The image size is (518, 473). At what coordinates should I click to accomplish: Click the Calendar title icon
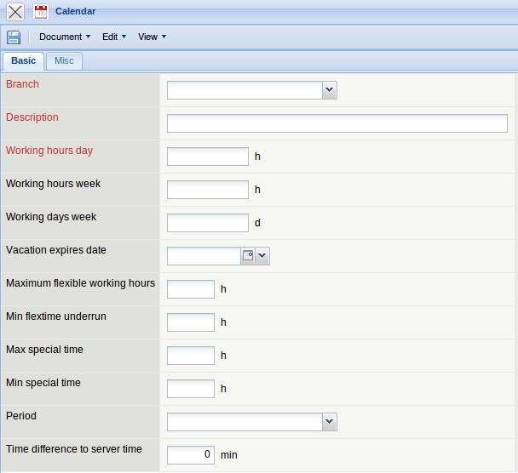(x=41, y=12)
